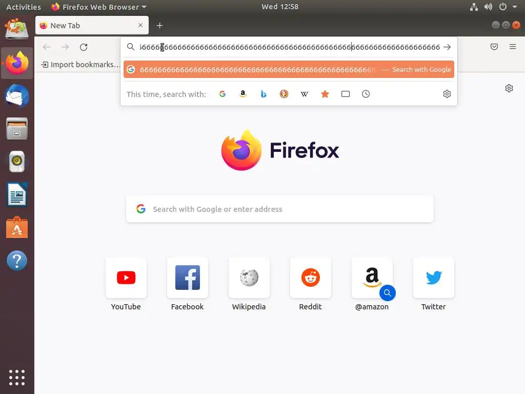Click inside the address bar text
The image size is (525, 394).
(x=289, y=47)
